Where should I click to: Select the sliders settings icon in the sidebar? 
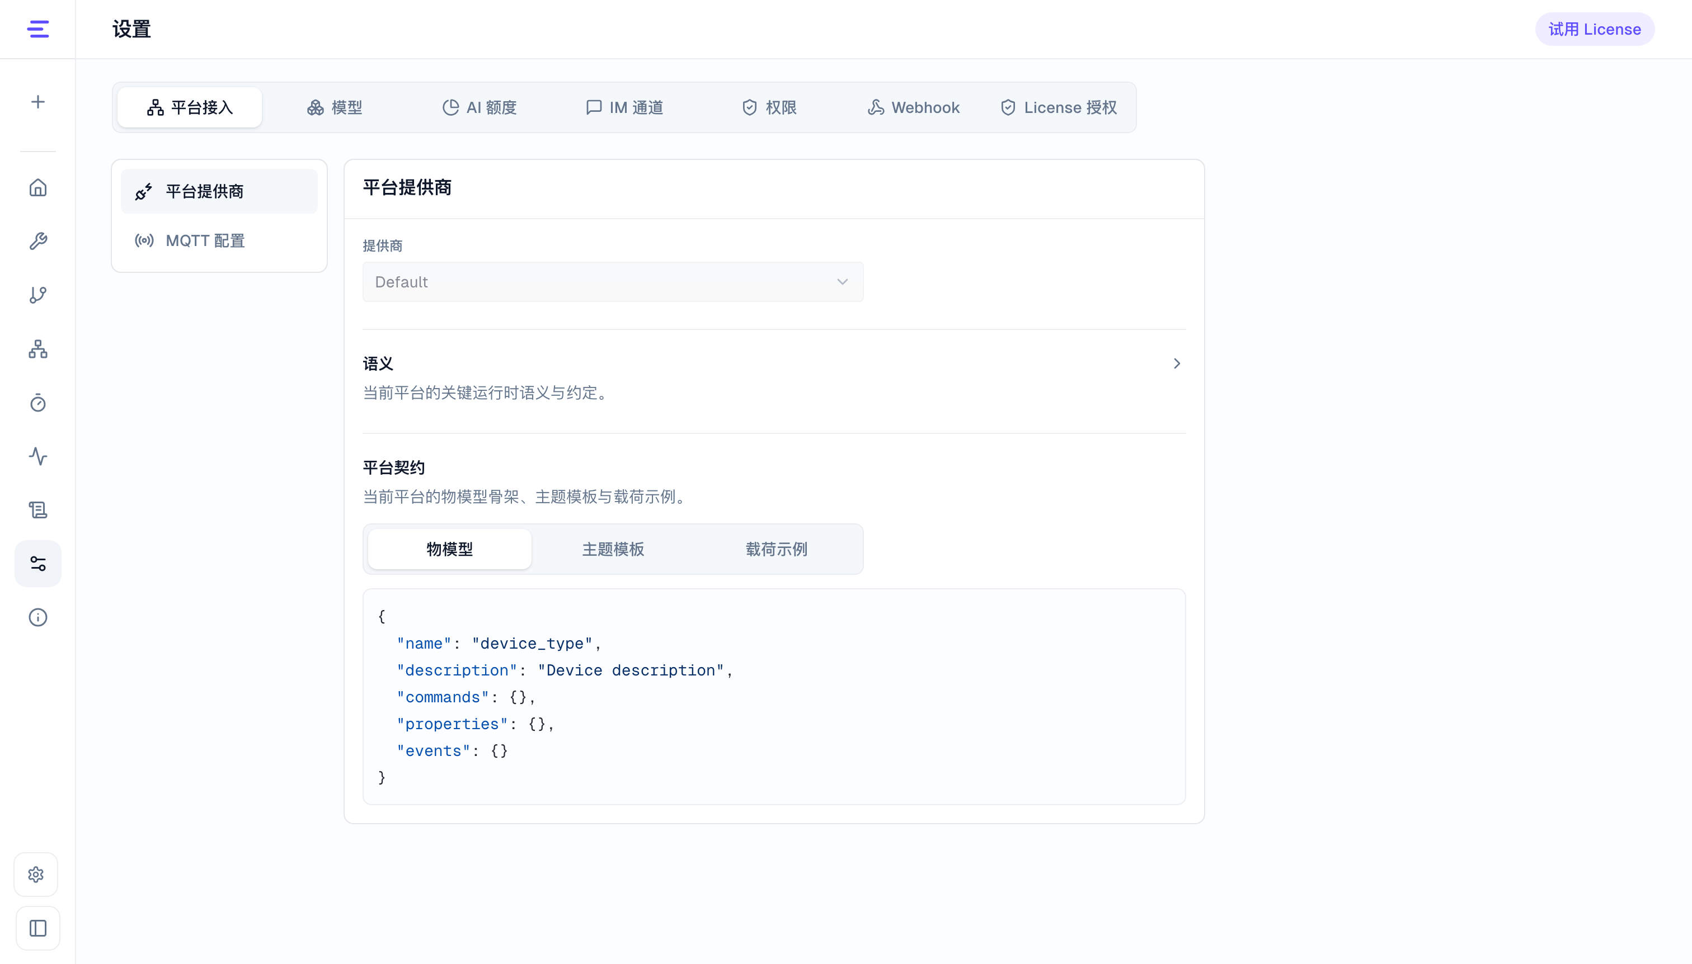(x=37, y=564)
